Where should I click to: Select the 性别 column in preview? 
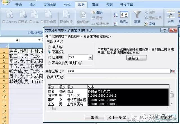click(63, 96)
